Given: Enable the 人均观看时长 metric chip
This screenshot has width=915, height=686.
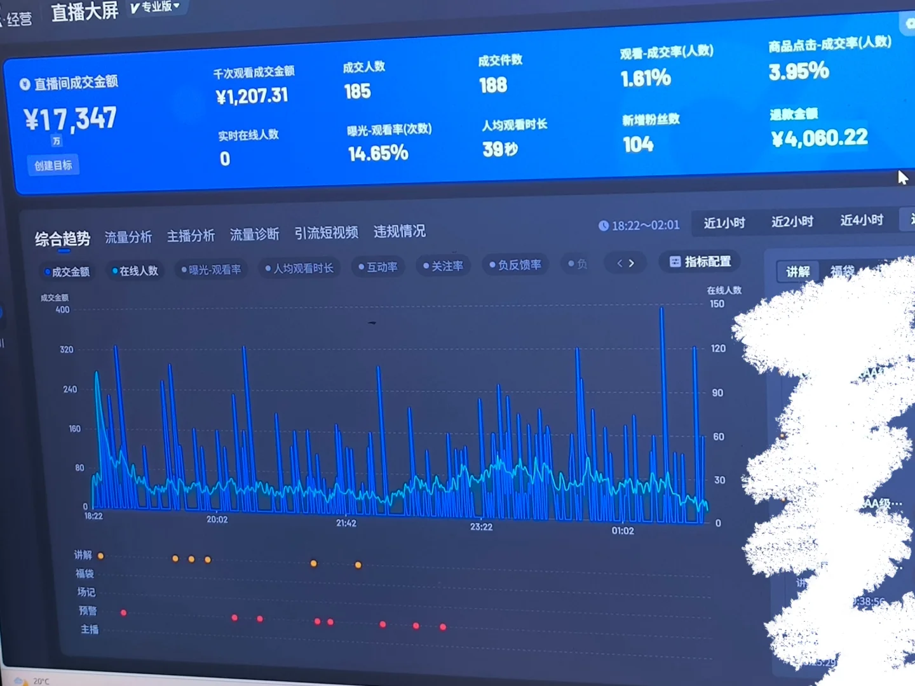Looking at the screenshot, I should tap(299, 269).
